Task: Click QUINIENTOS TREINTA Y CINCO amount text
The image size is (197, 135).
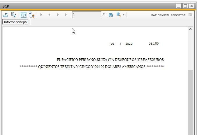Action: [92, 66]
